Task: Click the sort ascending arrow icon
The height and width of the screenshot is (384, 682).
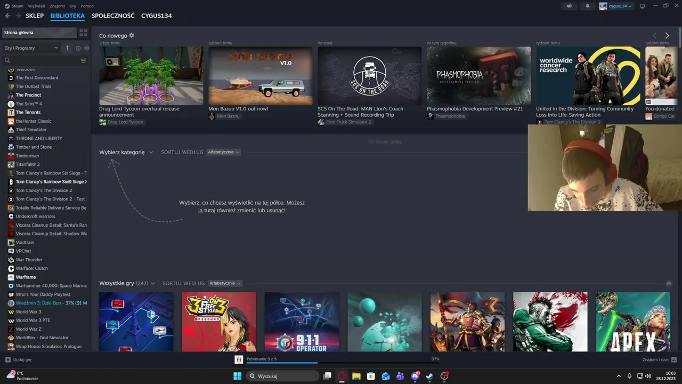Action: coord(67,48)
